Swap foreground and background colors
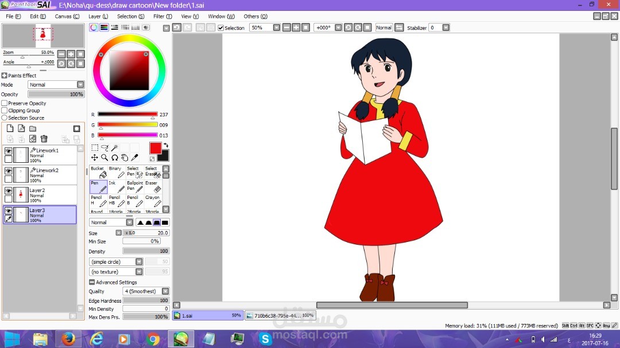620x348 pixels. pos(166,146)
